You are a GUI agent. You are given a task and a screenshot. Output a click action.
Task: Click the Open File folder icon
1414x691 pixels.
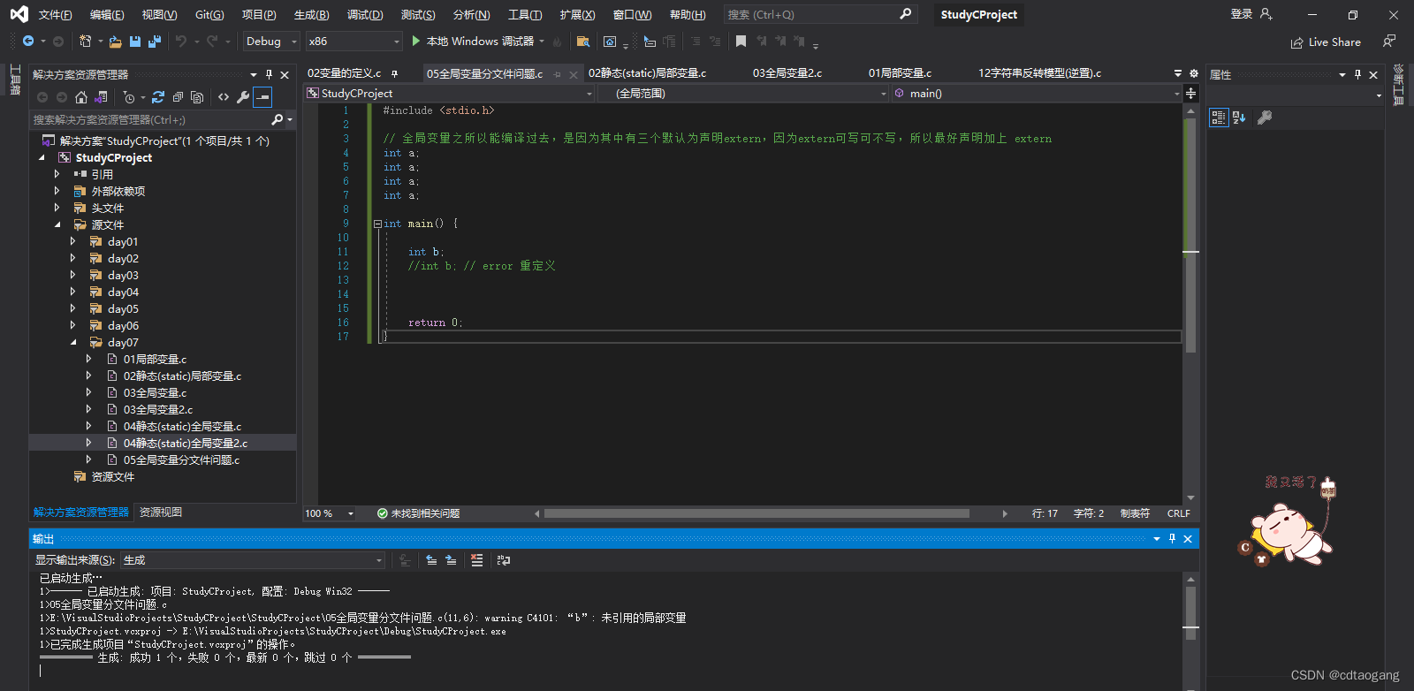coord(115,42)
